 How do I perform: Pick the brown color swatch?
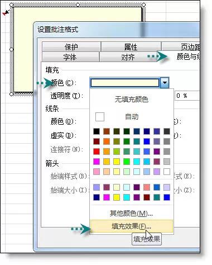pyautogui.click(x=107, y=131)
